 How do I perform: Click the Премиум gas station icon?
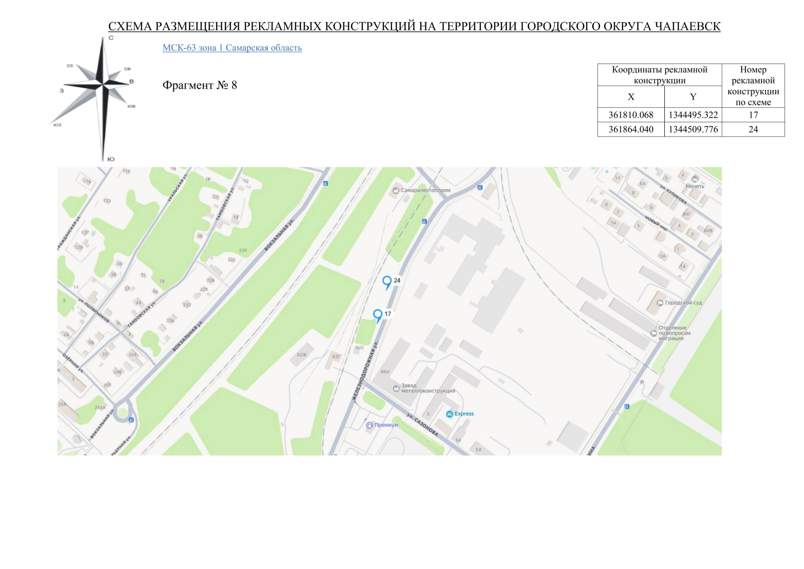click(370, 425)
